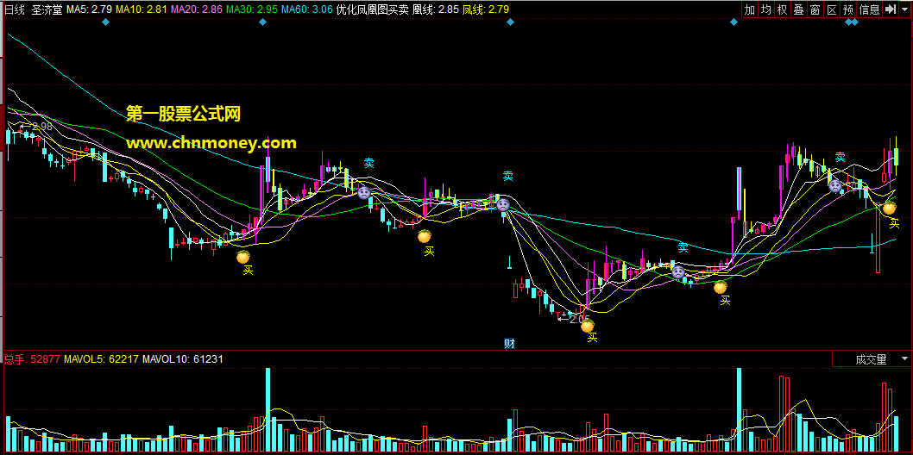Click the MA60: 3.06 indicator label
The height and width of the screenshot is (455, 913).
point(306,9)
